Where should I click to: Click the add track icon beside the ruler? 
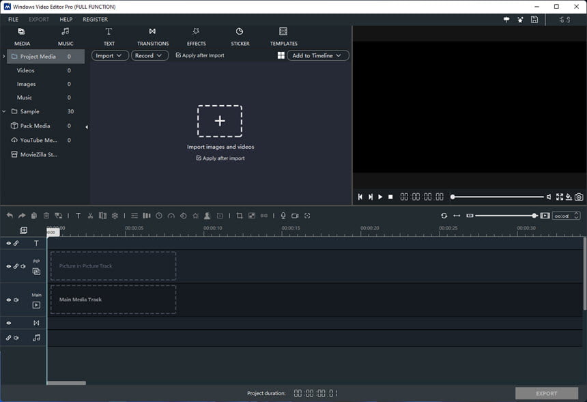pos(23,230)
